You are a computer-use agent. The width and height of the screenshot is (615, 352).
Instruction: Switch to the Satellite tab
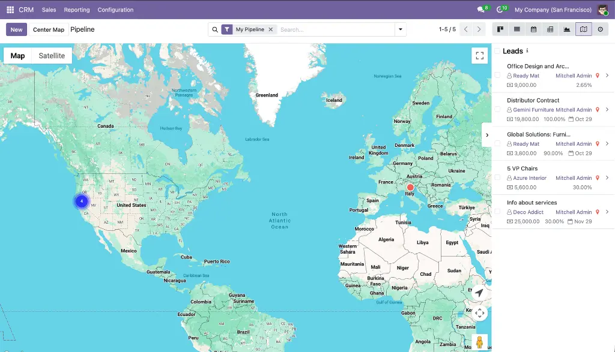52,56
